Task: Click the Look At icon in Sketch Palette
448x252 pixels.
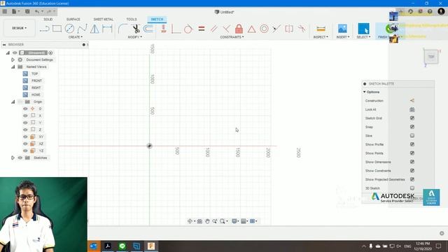Action: [412, 109]
